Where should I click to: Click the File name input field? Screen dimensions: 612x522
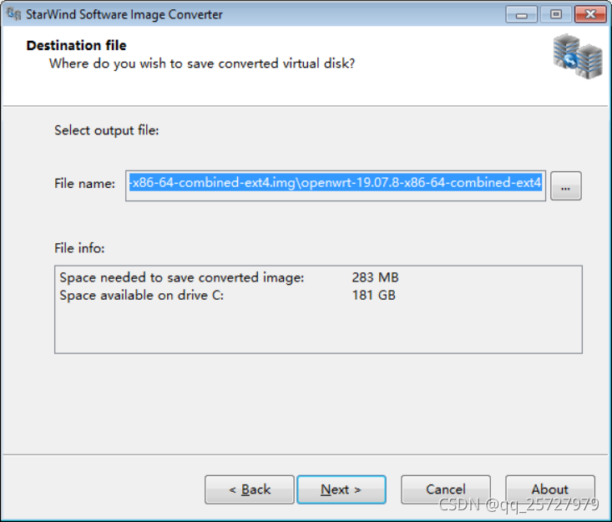tap(336, 183)
